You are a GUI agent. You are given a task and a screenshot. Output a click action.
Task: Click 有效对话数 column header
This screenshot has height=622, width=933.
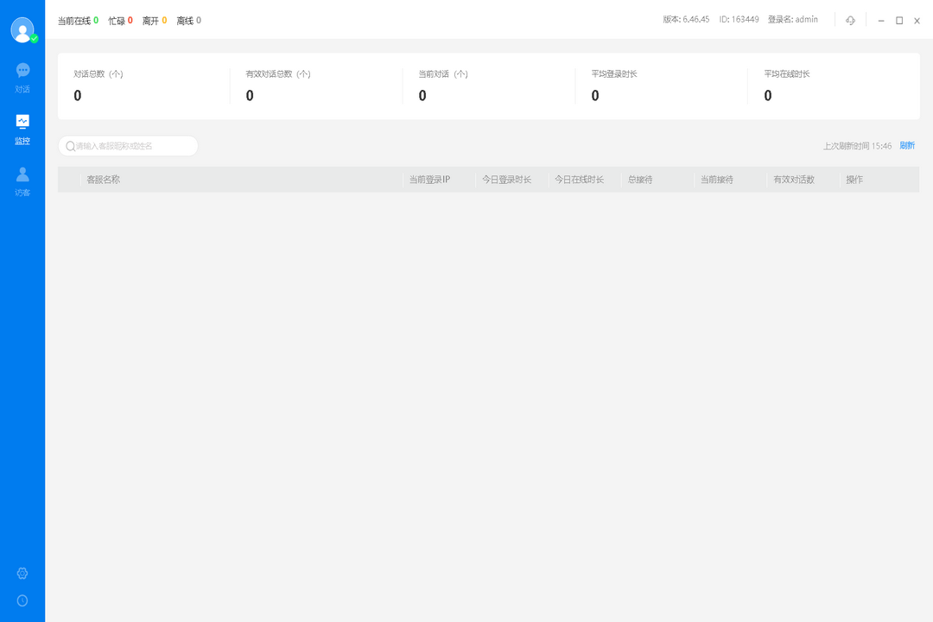coord(794,180)
